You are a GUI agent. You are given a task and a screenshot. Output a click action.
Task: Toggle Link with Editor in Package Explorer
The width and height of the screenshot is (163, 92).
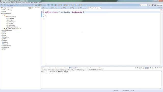tap(30, 8)
